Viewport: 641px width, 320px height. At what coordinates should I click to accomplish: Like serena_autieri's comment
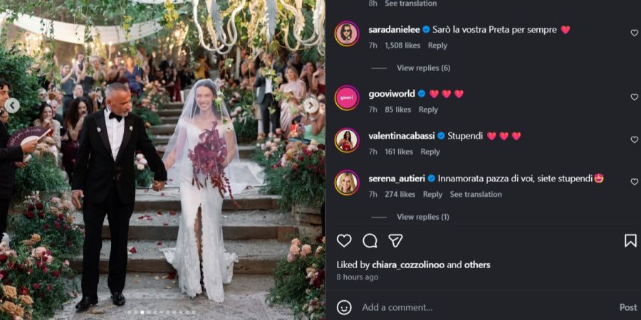click(x=634, y=181)
